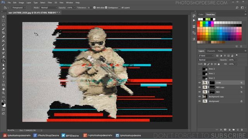Click the Play actions icon in side dock

pos(194,20)
